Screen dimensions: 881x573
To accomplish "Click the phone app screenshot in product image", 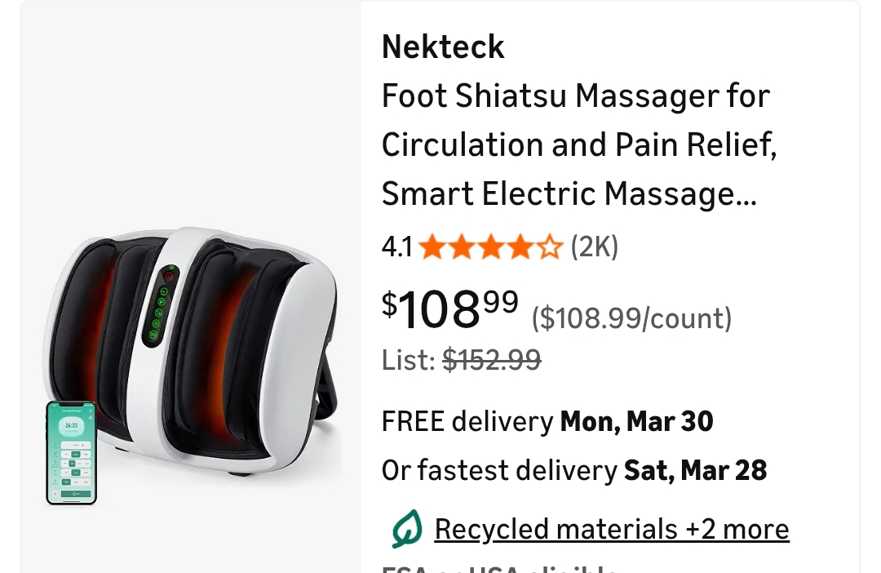I will point(71,452).
